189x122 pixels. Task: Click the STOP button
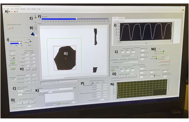pyautogui.click(x=10, y=28)
